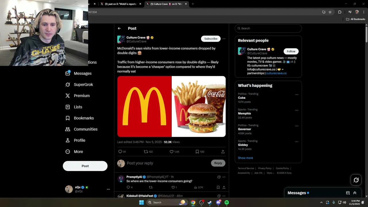
Task: Open the Windows Start menu
Action: click(141, 202)
